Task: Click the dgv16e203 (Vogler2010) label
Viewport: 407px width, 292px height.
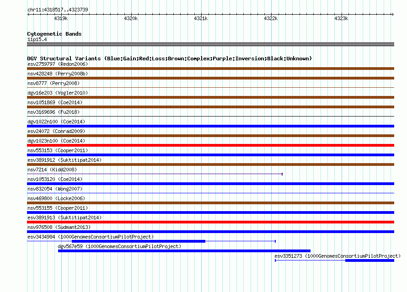Action: tap(58, 93)
